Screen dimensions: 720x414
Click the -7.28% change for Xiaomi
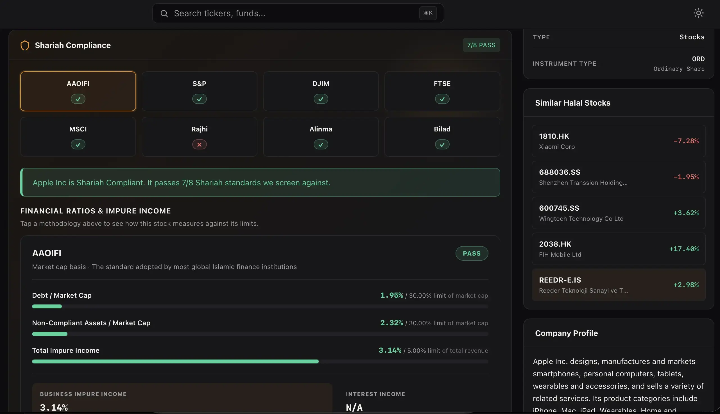click(686, 141)
